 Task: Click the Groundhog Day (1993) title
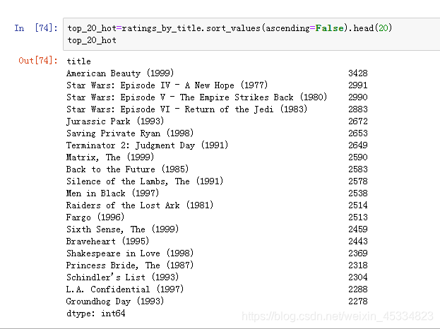(x=115, y=301)
